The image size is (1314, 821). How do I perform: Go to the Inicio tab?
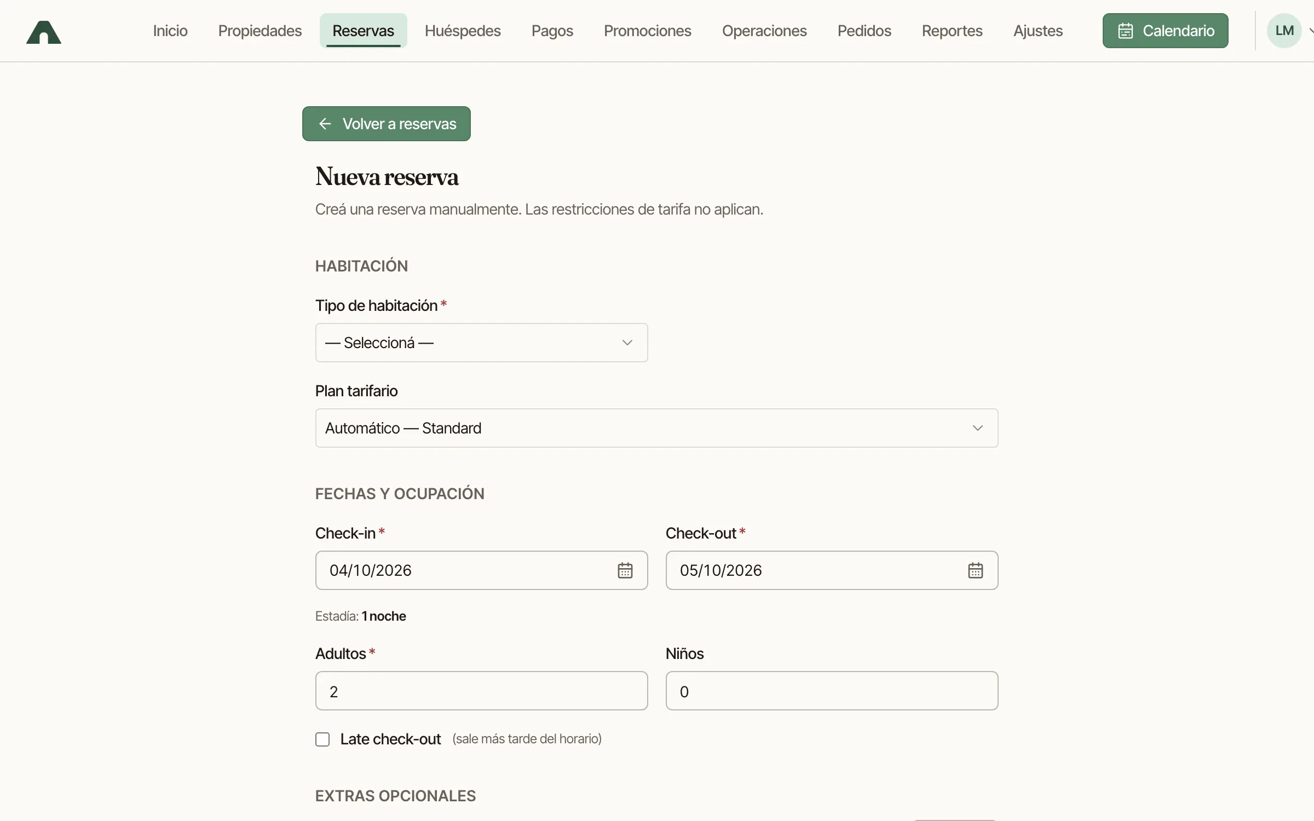[x=170, y=31]
